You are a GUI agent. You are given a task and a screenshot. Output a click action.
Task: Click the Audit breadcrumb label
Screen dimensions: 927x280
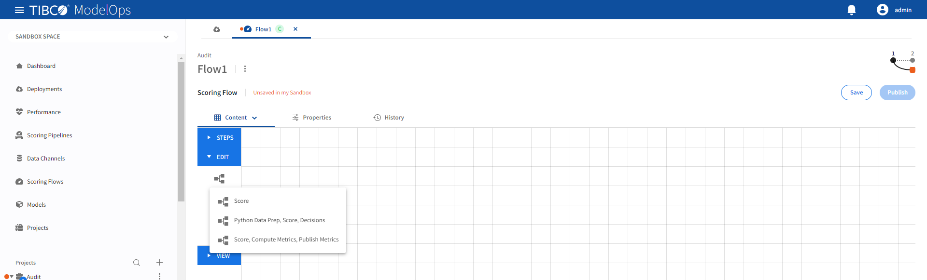pyautogui.click(x=204, y=55)
